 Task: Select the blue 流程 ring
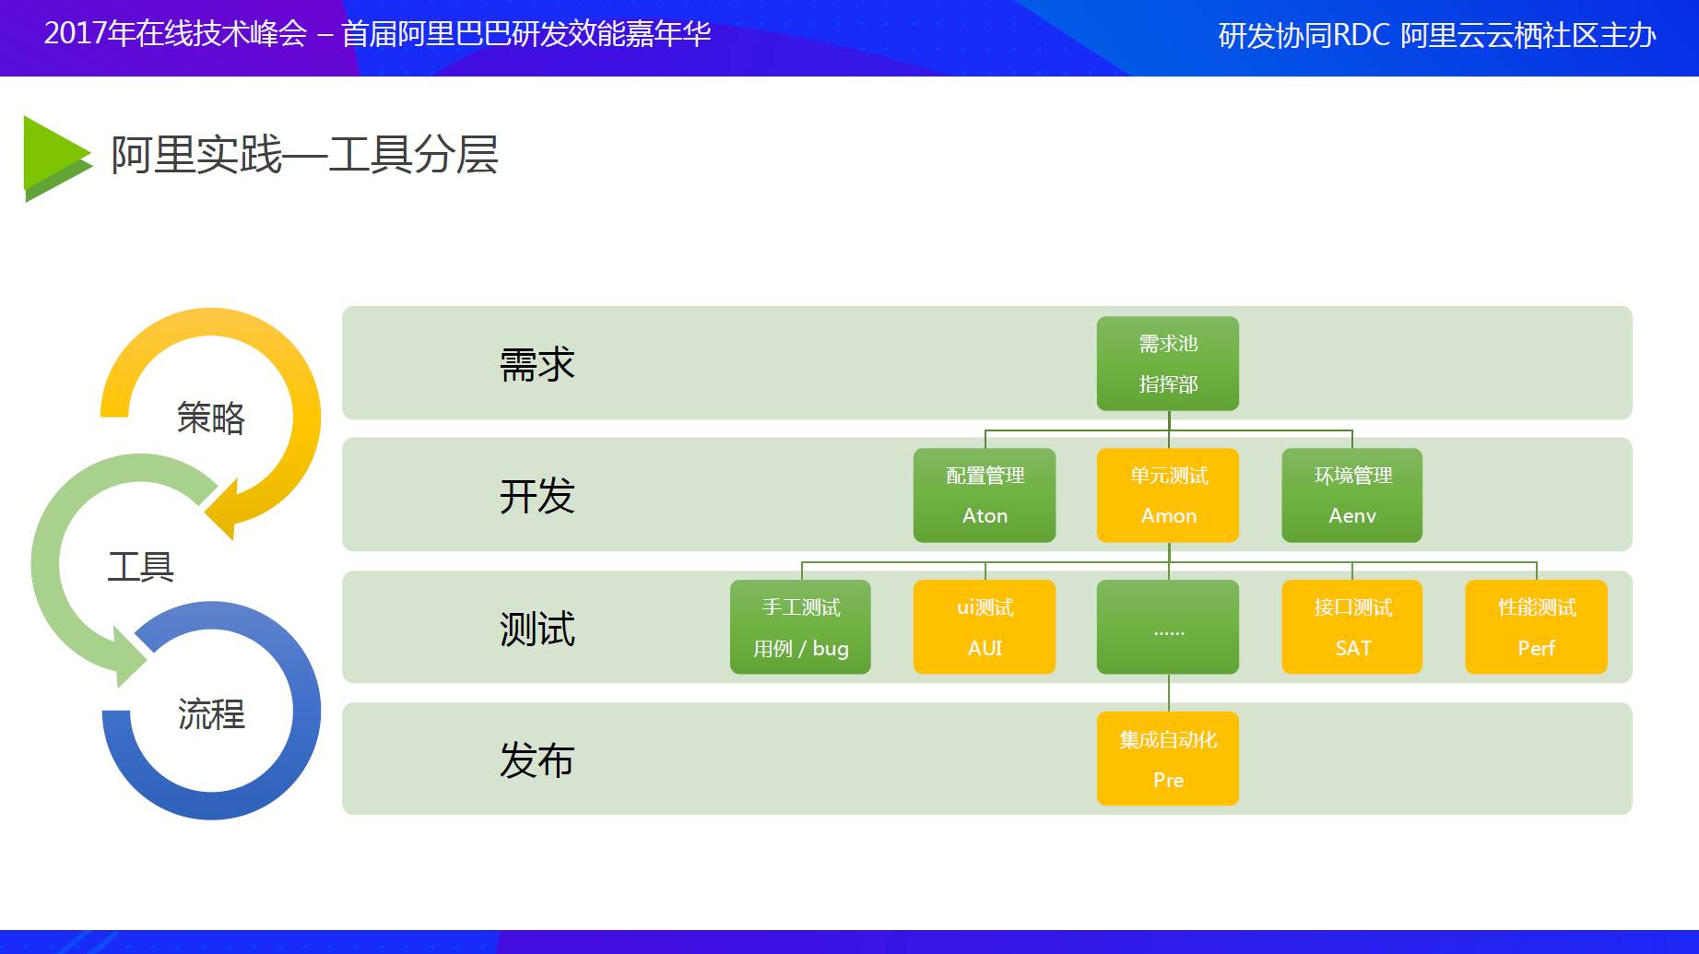[211, 711]
